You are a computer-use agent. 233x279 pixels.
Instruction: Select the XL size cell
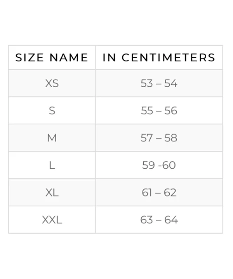[x=52, y=193]
